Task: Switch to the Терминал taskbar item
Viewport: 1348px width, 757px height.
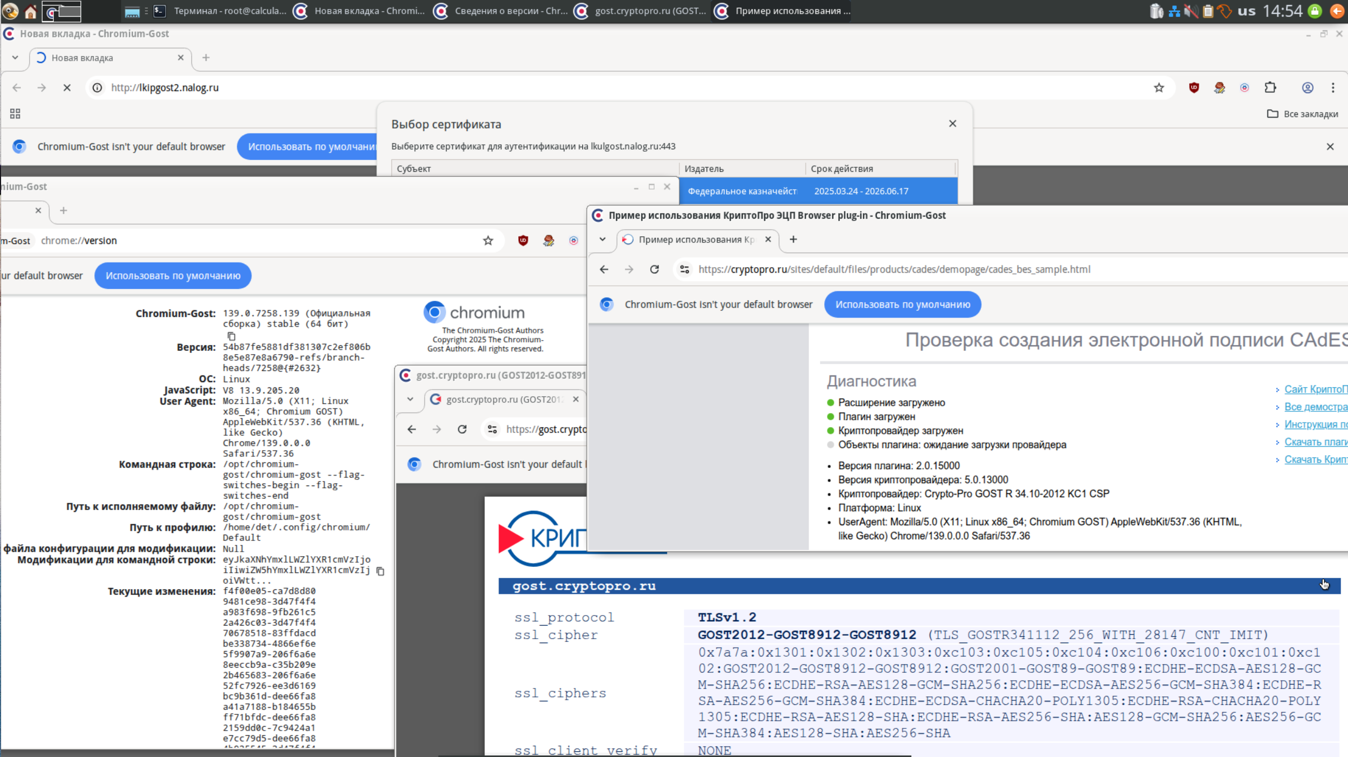Action: (x=220, y=11)
